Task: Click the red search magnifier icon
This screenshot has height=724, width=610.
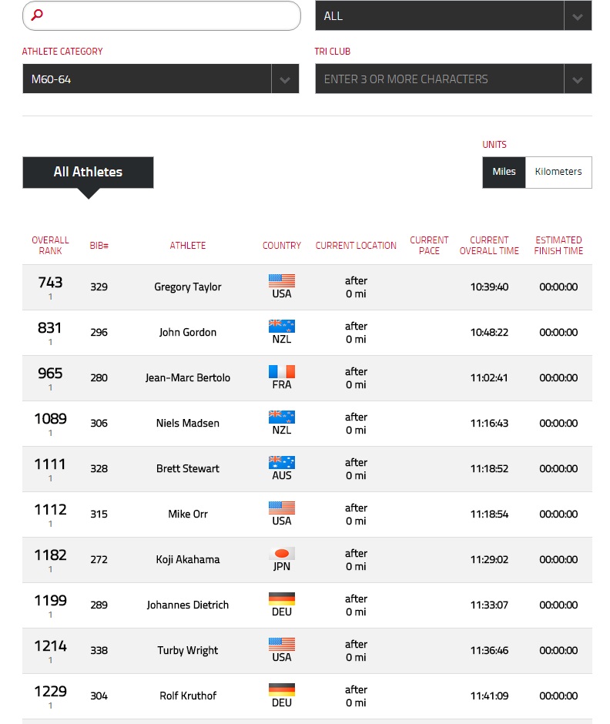Action: 37,15
